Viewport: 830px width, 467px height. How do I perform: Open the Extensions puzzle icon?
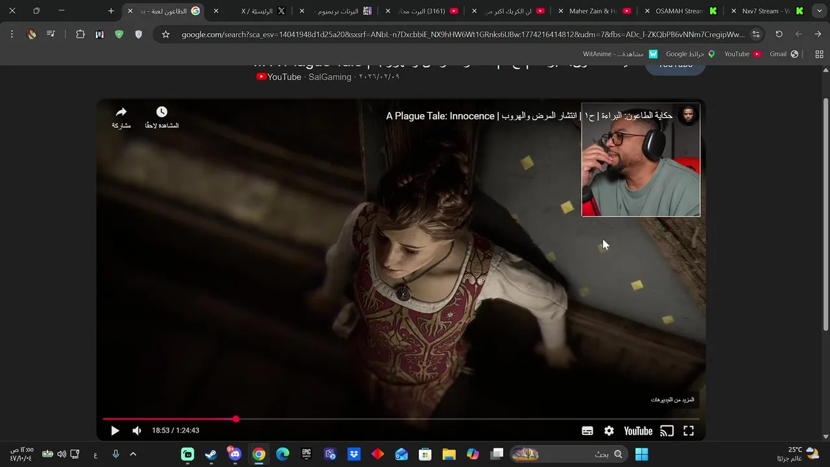pos(80,34)
